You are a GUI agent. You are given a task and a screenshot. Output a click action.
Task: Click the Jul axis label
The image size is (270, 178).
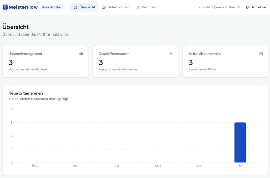point(240,166)
